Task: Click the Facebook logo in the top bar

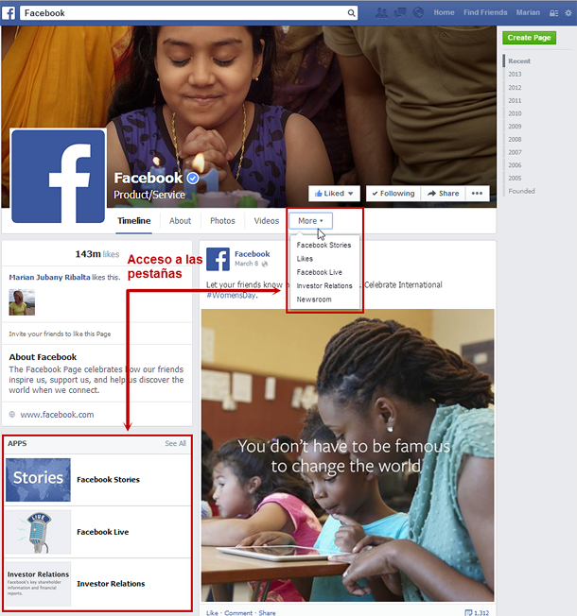Action: pyautogui.click(x=9, y=13)
